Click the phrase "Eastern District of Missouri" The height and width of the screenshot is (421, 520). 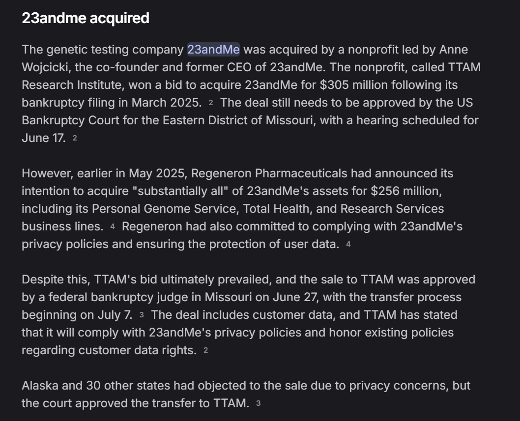coord(238,120)
